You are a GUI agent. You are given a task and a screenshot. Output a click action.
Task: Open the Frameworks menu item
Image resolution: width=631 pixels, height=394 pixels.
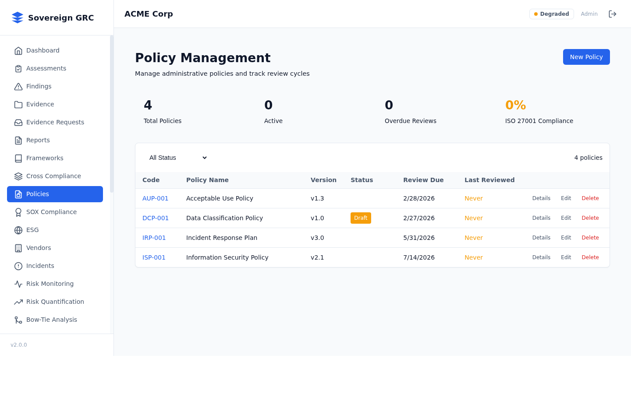point(45,158)
